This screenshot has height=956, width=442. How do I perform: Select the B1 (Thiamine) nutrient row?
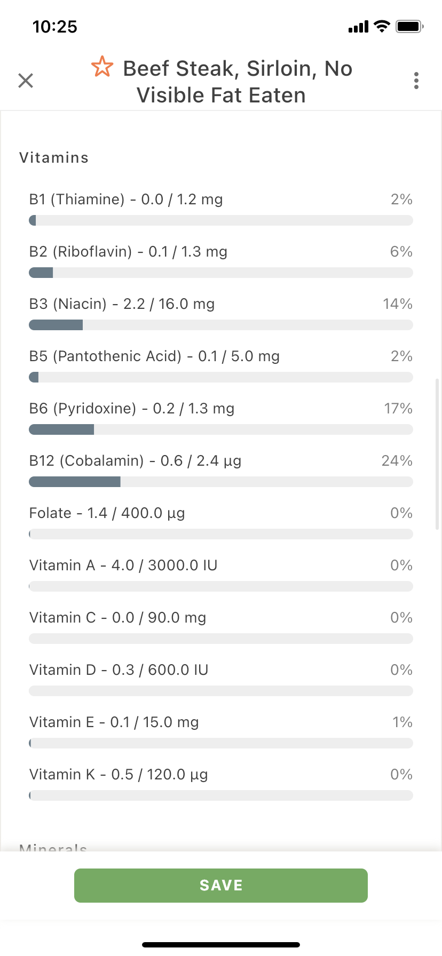(x=221, y=209)
